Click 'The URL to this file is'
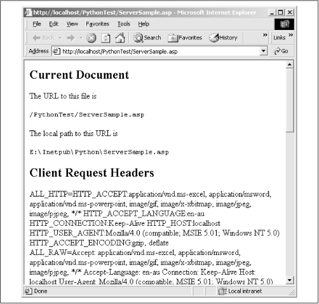This screenshot has height=304, width=319. [x=63, y=96]
